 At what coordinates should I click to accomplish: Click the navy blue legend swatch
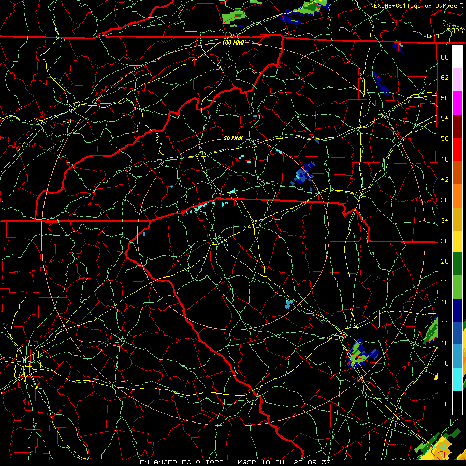coord(457,310)
